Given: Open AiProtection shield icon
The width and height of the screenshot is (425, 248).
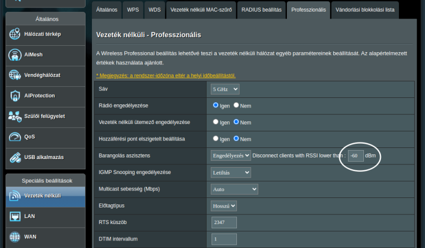Looking at the screenshot, I should click(x=15, y=96).
